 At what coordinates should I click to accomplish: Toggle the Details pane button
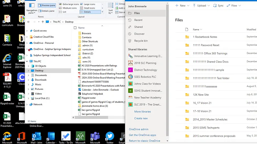(46, 11)
